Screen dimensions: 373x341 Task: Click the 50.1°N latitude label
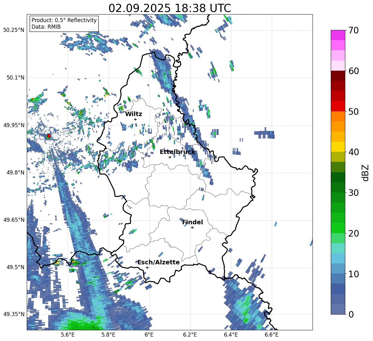coord(15,78)
